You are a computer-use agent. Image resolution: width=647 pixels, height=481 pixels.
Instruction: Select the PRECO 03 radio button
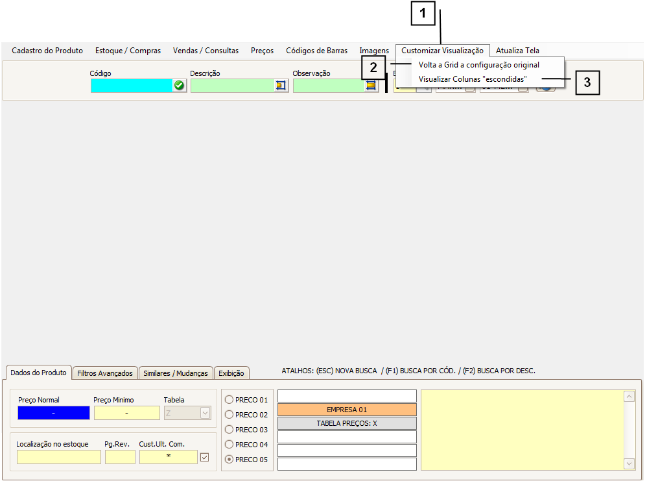point(229,430)
